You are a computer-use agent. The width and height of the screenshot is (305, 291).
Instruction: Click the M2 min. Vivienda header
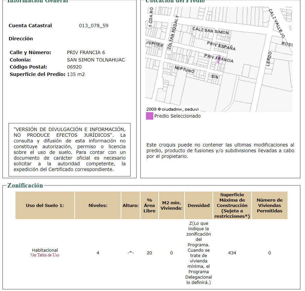[171, 205]
